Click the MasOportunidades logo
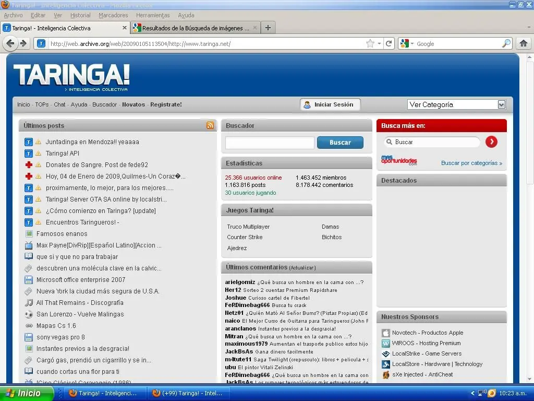The image size is (534, 401). [399, 161]
